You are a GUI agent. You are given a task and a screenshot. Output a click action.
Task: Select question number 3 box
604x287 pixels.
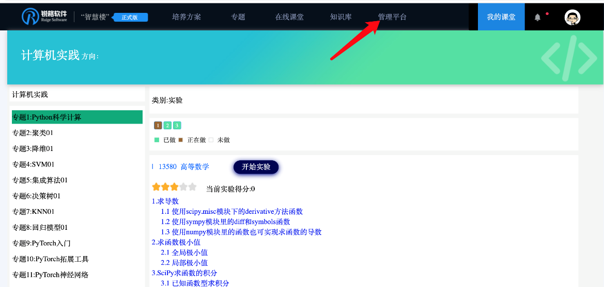coord(177,125)
